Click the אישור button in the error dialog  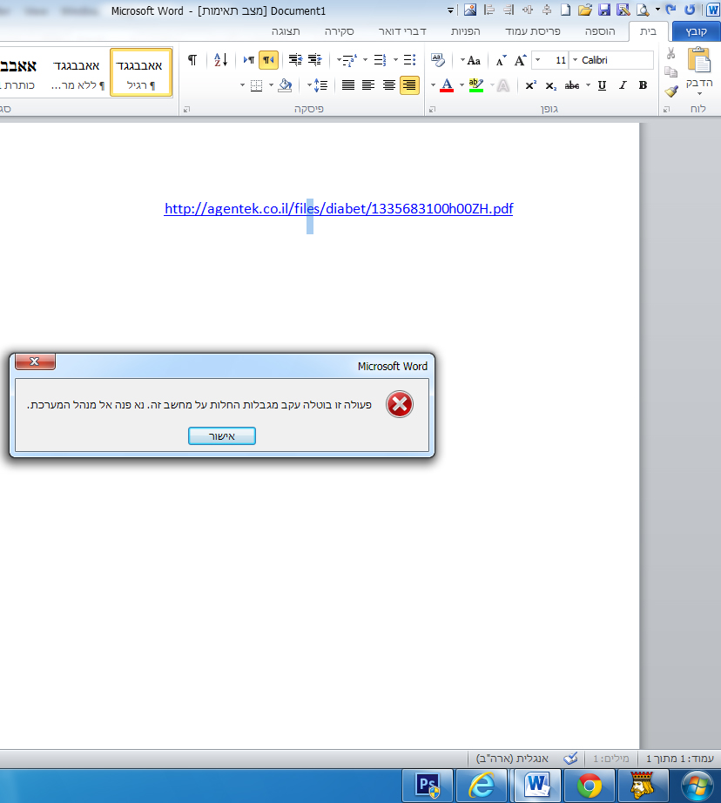tap(222, 435)
